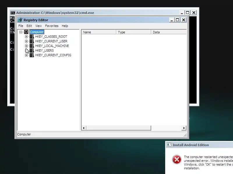Click the Registry Editor title bar icon
Screen dimensions: 233x174
pyautogui.click(x=20, y=20)
